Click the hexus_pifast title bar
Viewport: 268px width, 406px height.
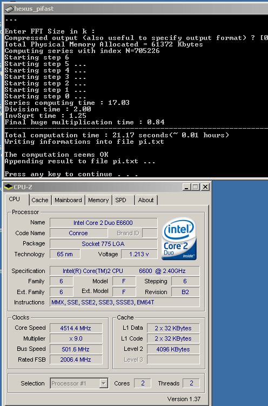tap(136, 9)
